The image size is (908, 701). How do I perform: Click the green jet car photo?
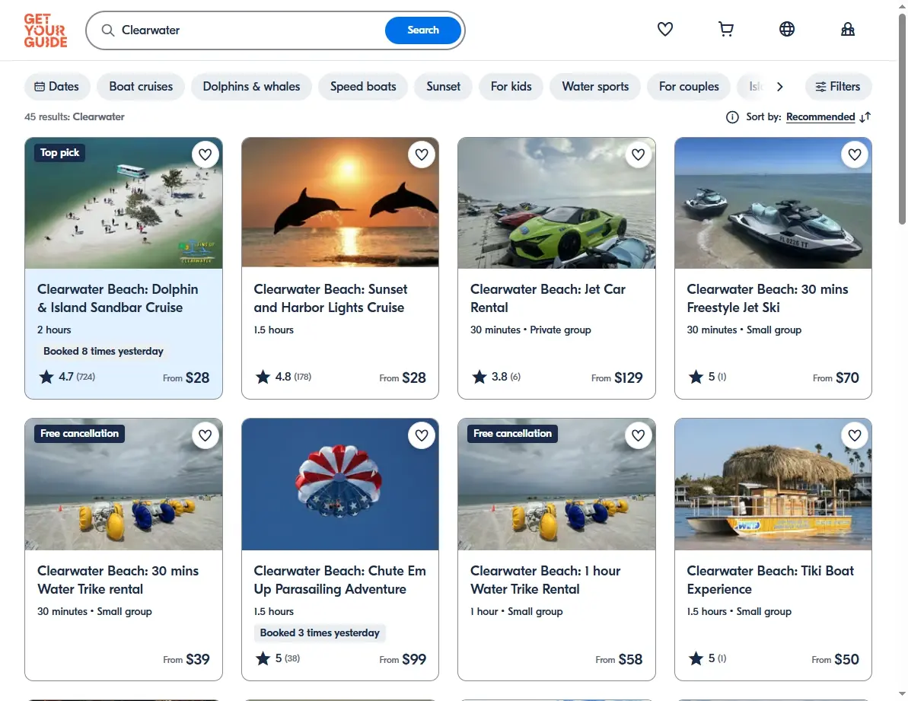pos(556,203)
